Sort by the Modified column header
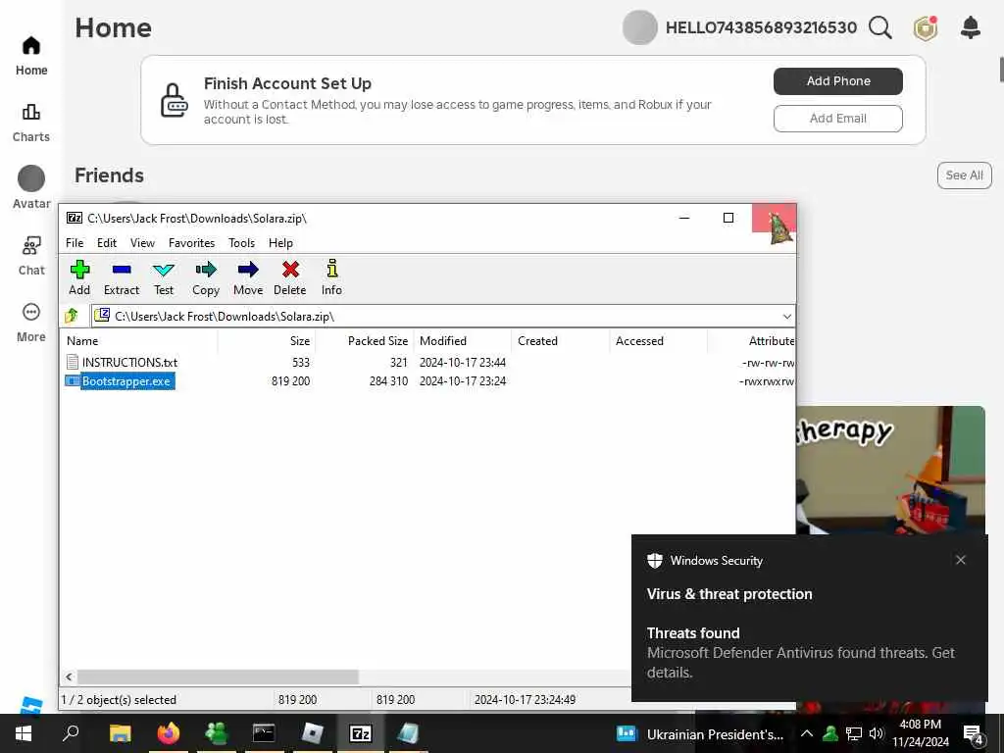 pos(463,340)
